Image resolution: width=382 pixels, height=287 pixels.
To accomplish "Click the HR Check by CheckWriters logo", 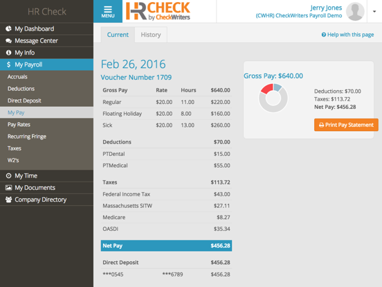I will coord(158,11).
